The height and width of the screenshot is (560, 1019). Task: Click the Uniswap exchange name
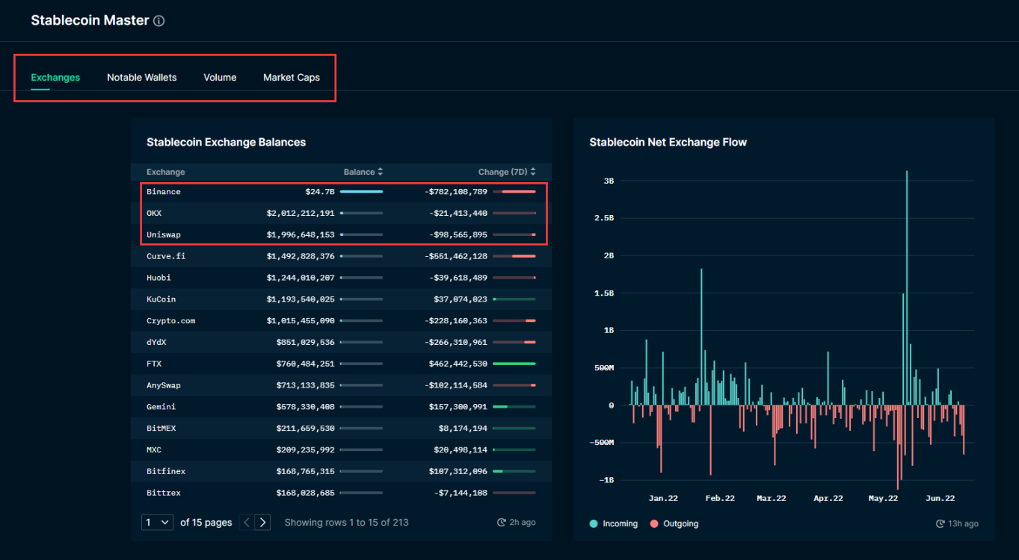164,234
